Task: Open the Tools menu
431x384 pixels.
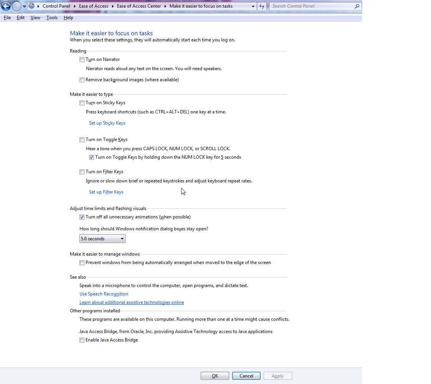Action: tap(52, 18)
